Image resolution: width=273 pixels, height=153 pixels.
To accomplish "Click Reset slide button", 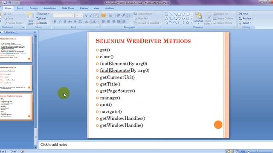I will 41,18.
